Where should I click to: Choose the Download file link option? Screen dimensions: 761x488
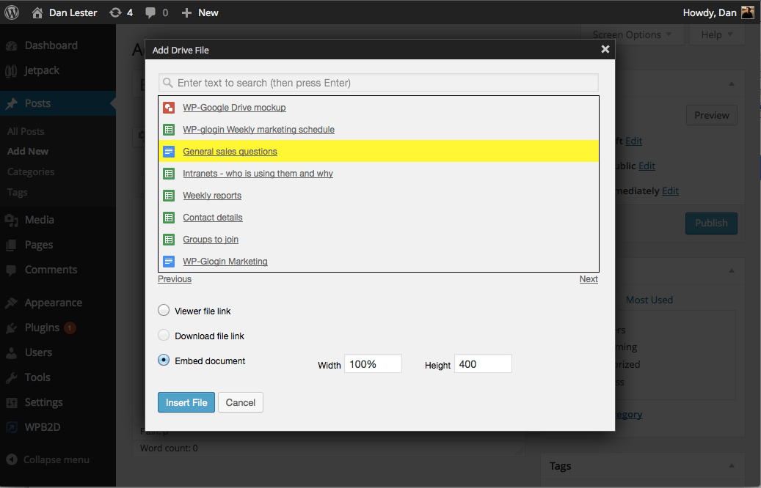163,336
